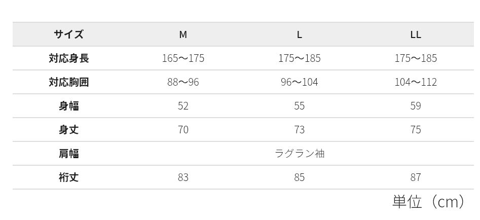Click sleeve length value 87

[x=416, y=177]
